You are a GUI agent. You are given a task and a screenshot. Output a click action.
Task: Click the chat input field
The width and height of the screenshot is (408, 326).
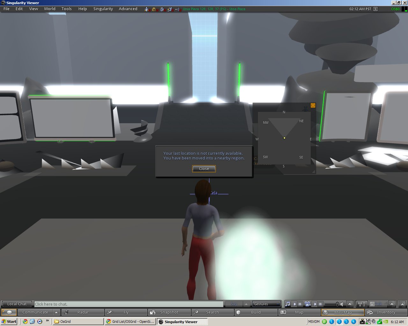click(x=127, y=304)
